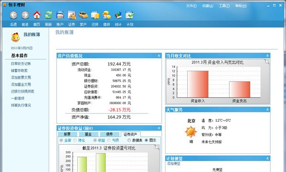Switch to the 基金 tab
This screenshot has width=286, height=172.
(x=88, y=134)
